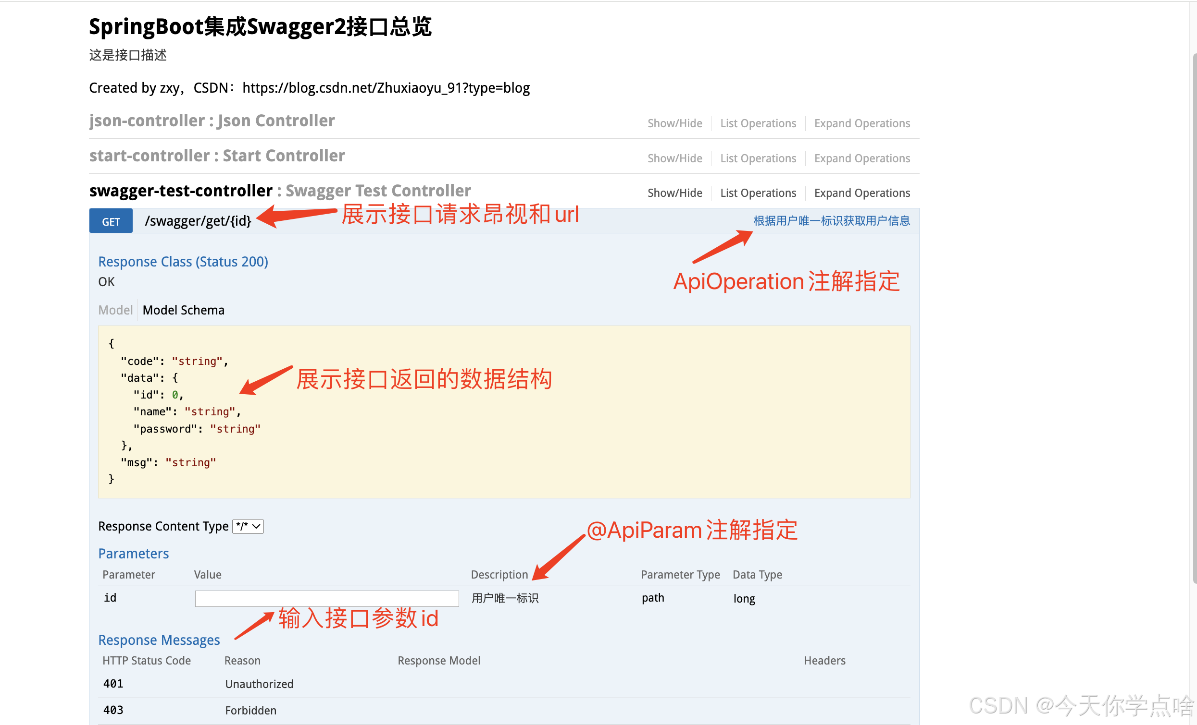Select the Model Schema tab
This screenshot has height=725, width=1197.
point(183,310)
